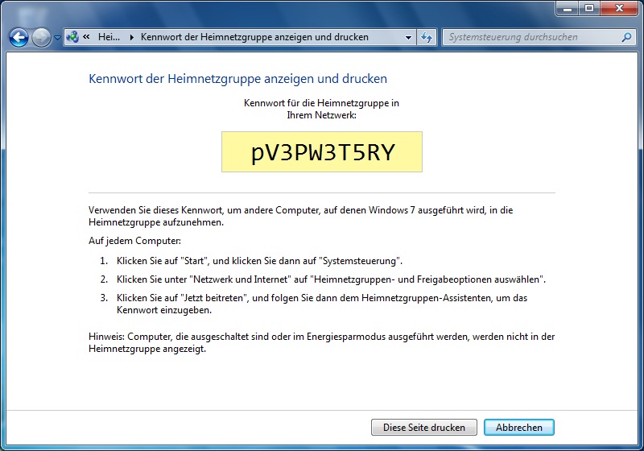Select the "Hei..." breadcrumb item

coord(109,37)
